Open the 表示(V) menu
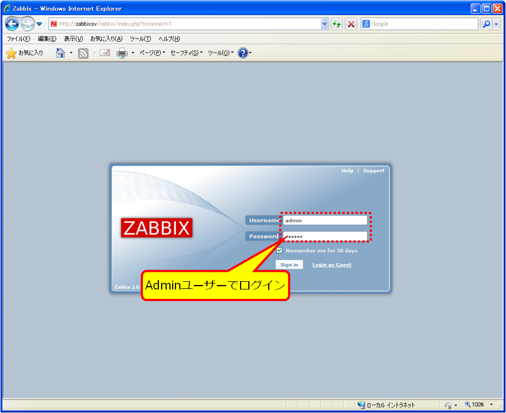 coord(73,39)
